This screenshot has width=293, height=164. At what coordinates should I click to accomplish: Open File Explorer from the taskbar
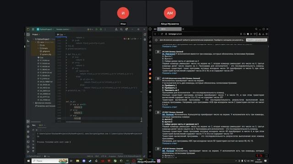pos(77,161)
